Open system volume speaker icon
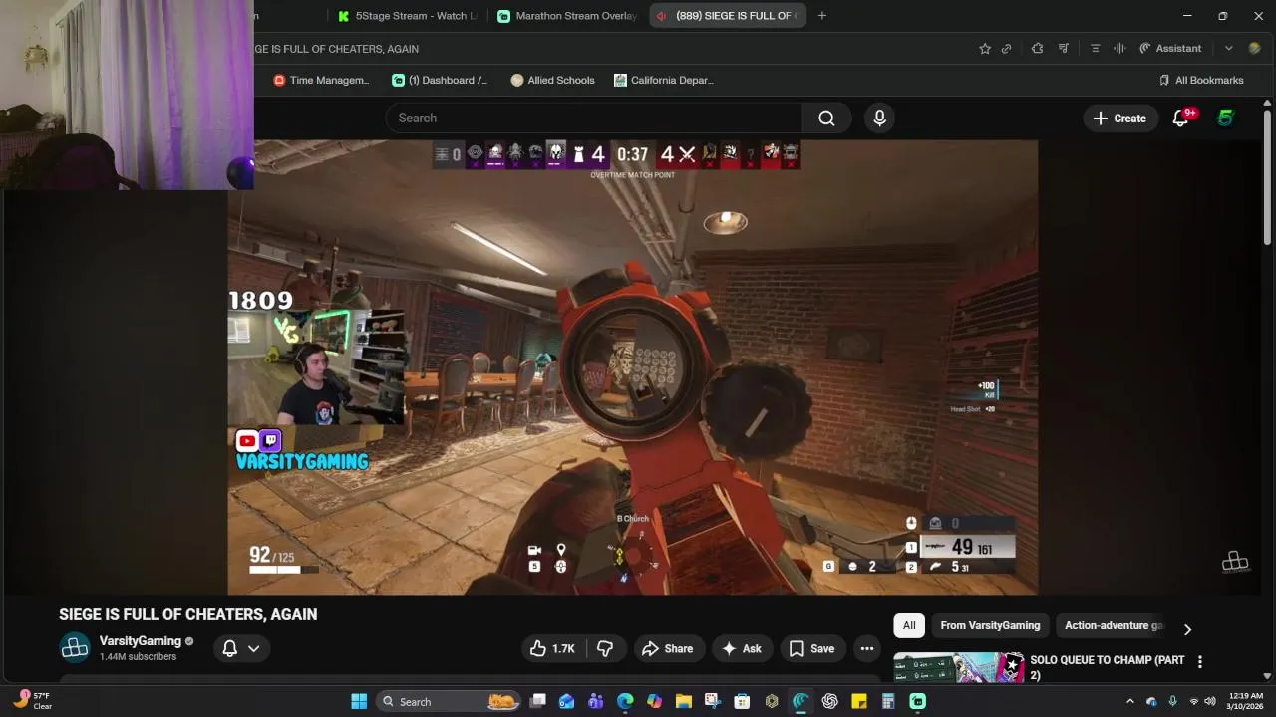This screenshot has height=717, width=1276. (x=1209, y=701)
